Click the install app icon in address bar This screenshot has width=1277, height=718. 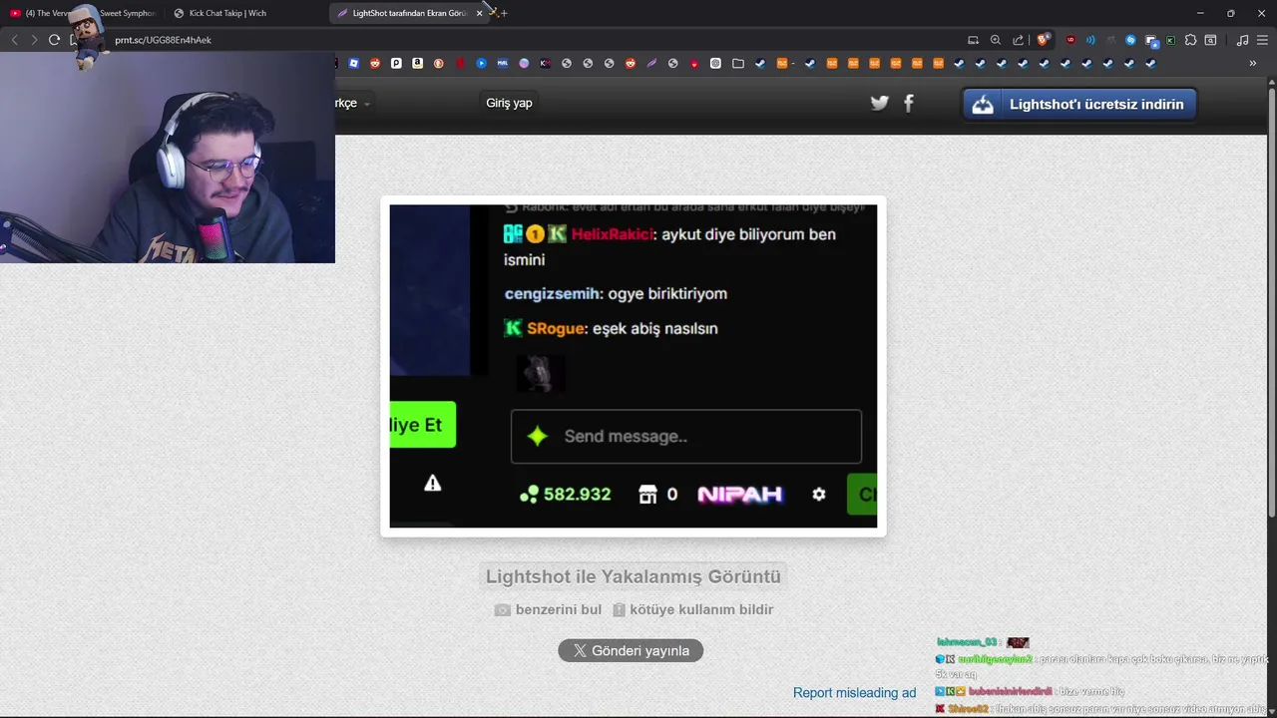pyautogui.click(x=973, y=40)
